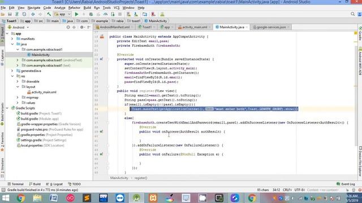Screen dimensions: 362x203
Task: Click Attach debugger to Android process icon
Action: click(113, 14)
